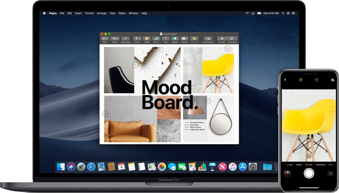
Task: Open Safari from the Dock
Action: [91, 167]
